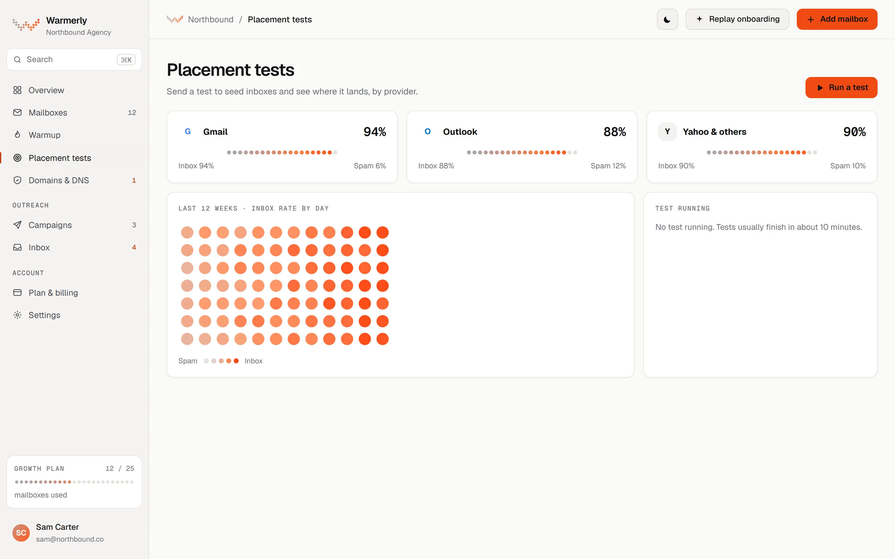The image size is (895, 559).
Task: Click the Yahoo & others 90% value
Action: (x=854, y=132)
